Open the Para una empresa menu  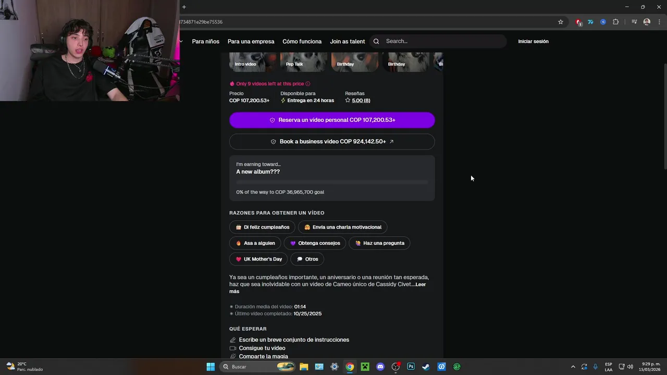click(x=251, y=41)
